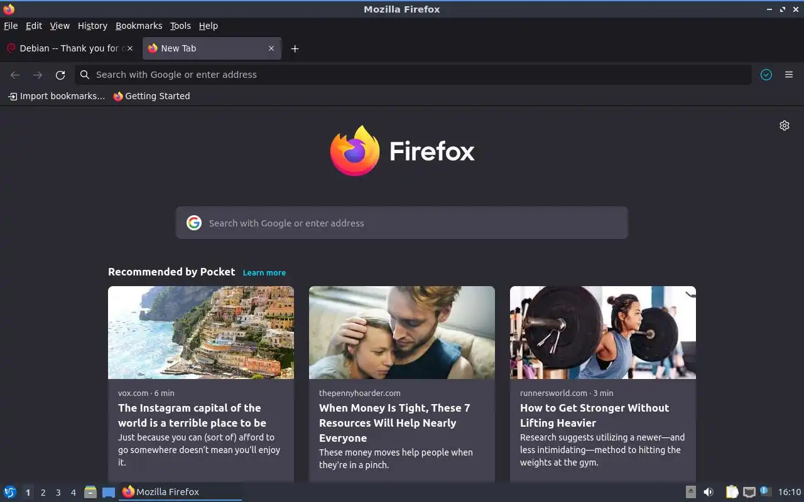Focus the page's Search with Google box

[402, 223]
